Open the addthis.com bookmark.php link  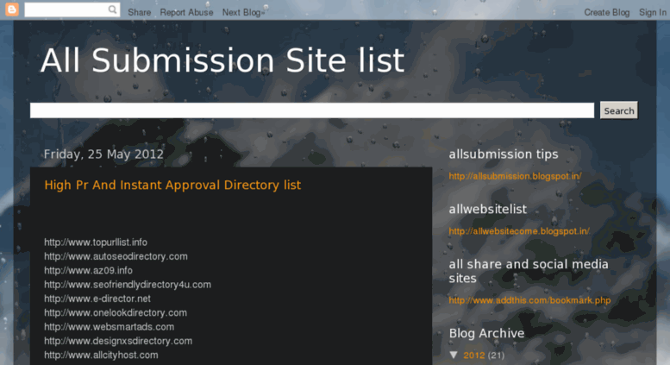coord(529,300)
